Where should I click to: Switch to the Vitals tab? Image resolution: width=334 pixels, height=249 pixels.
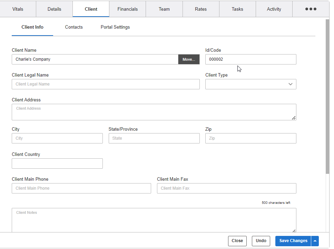coord(18,9)
